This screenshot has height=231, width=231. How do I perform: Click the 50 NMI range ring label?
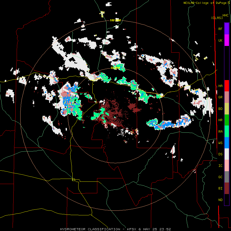point(115,68)
